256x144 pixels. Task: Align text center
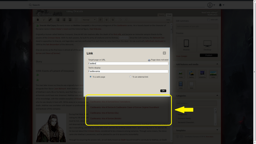coord(106,20)
